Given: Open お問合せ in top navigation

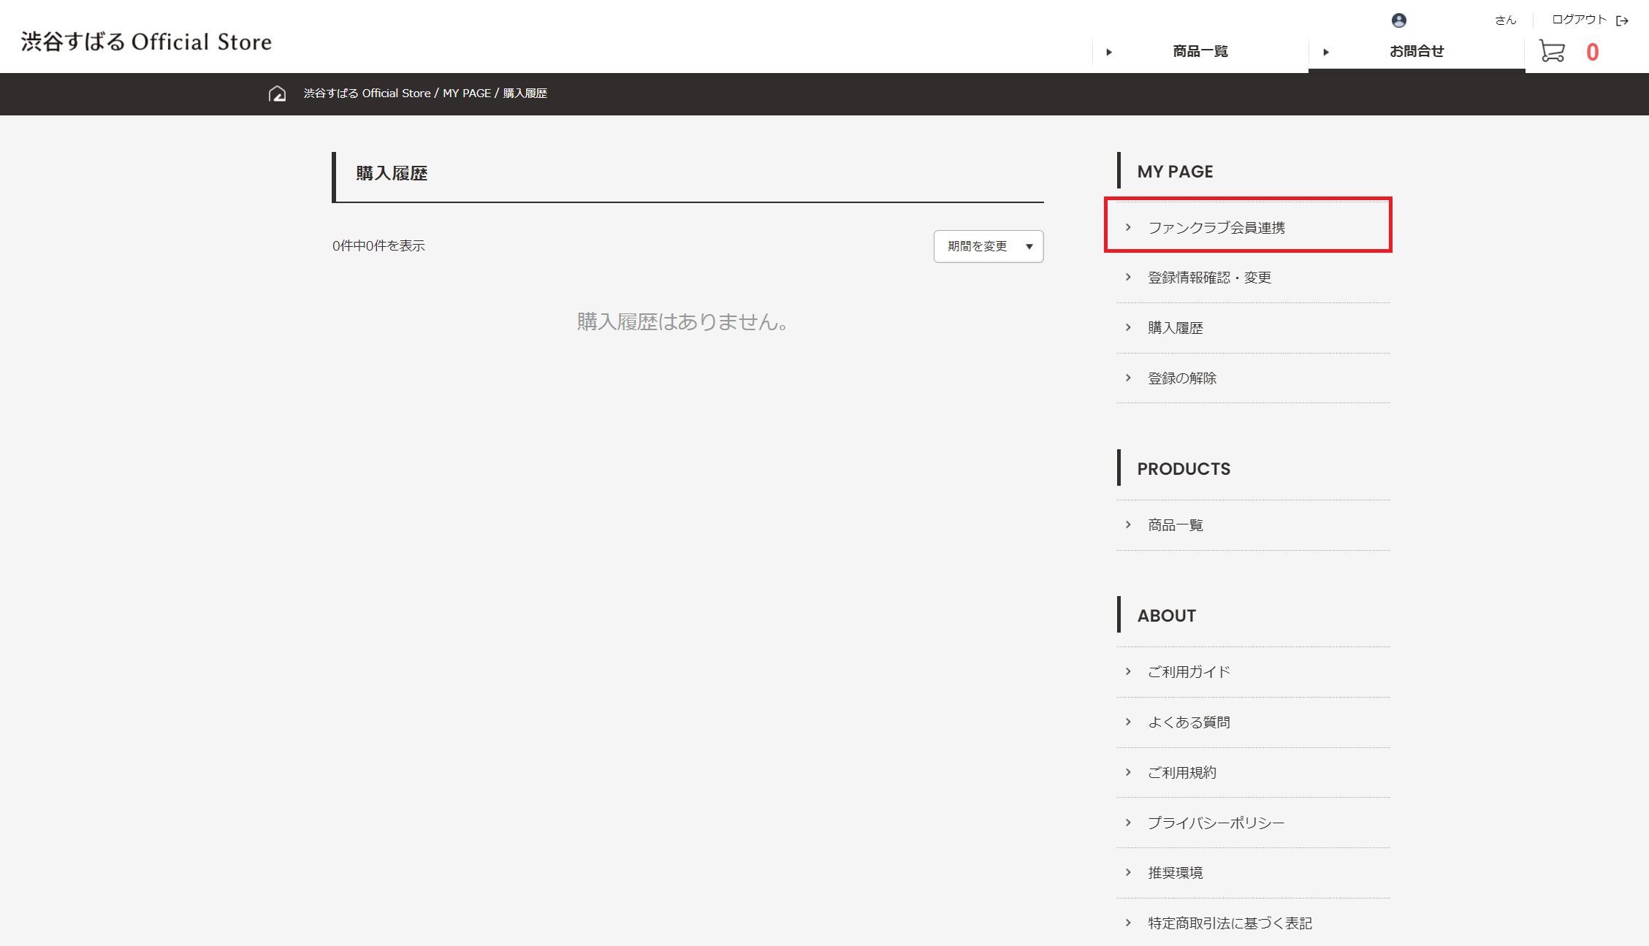Looking at the screenshot, I should coord(1416,51).
